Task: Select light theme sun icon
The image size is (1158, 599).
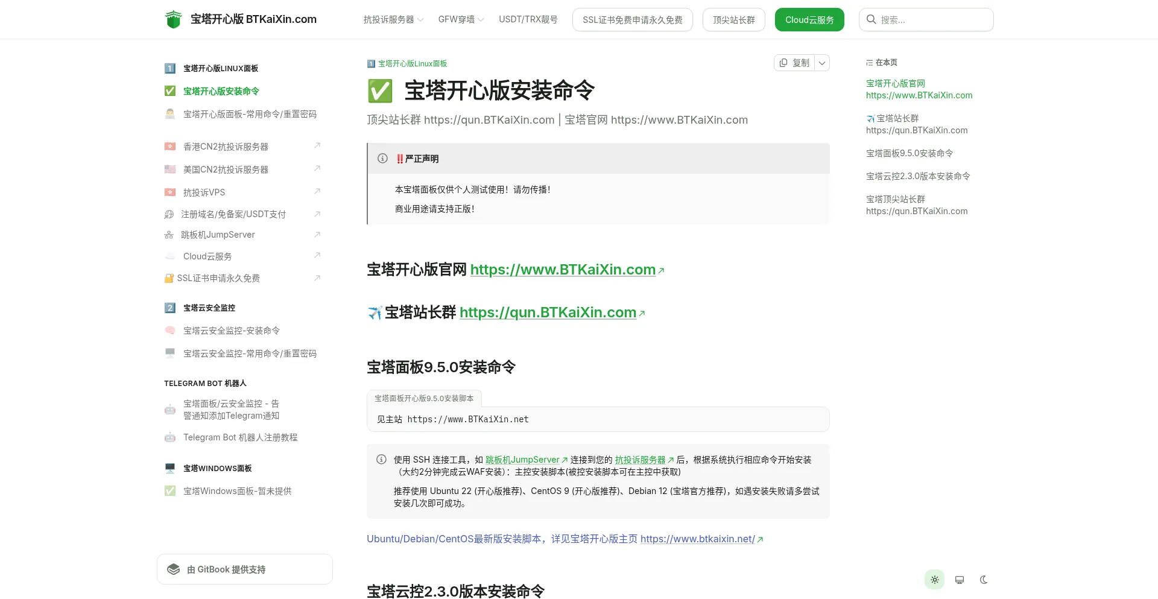Action: pyautogui.click(x=934, y=580)
